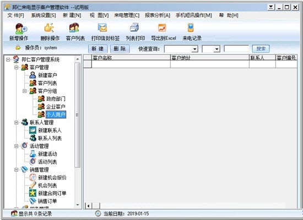
Task: Open 来电记录 phone icon
Action: click(191, 28)
